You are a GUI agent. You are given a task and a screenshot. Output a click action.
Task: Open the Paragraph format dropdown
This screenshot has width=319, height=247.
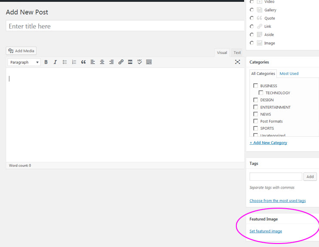click(x=24, y=62)
